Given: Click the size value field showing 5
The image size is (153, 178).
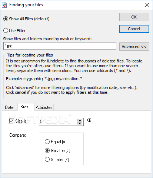Looking at the screenshot, I should coord(58,122).
